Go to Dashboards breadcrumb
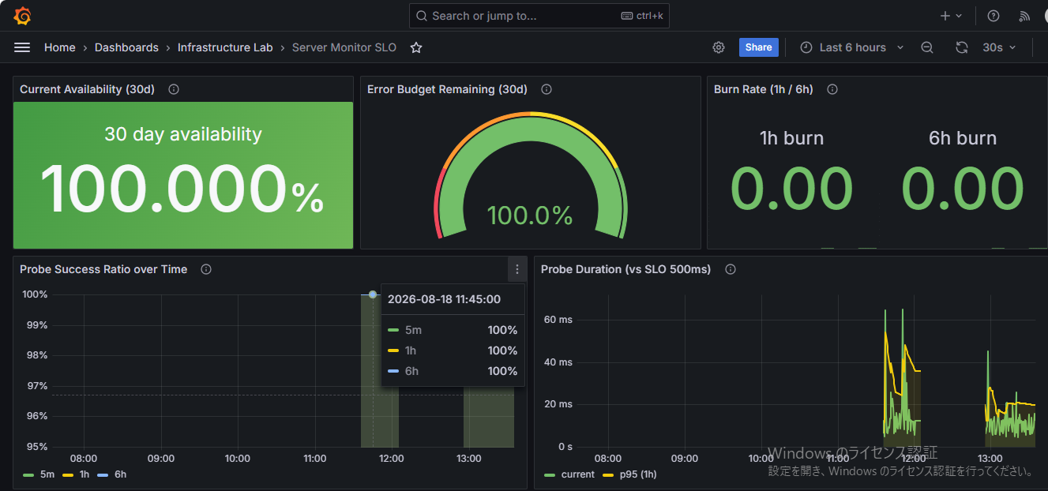The image size is (1048, 491). 126,47
